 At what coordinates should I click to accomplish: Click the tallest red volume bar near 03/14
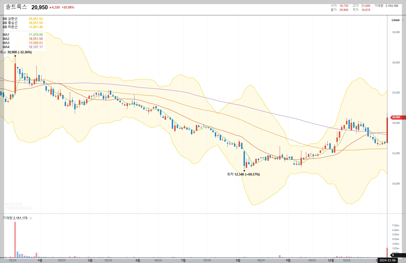[x=15, y=240]
